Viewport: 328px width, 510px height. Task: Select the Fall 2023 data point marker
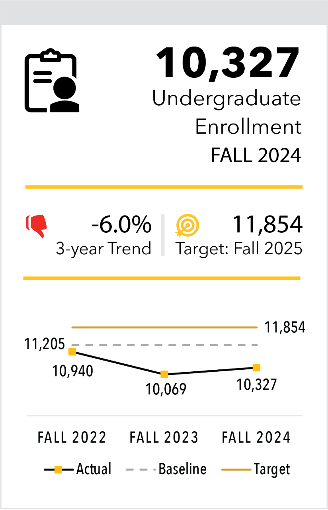click(x=164, y=375)
